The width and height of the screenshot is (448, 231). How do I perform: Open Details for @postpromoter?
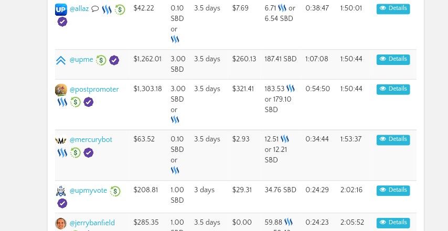pyautogui.click(x=393, y=89)
